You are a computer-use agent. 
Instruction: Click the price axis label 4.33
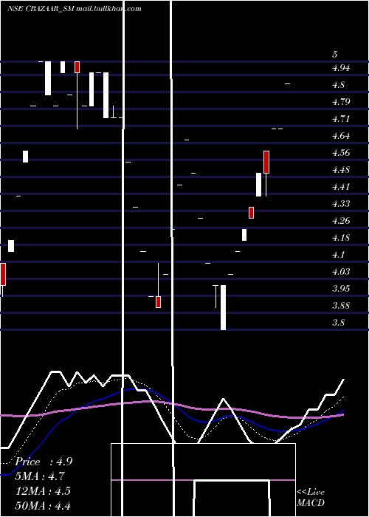tap(341, 203)
